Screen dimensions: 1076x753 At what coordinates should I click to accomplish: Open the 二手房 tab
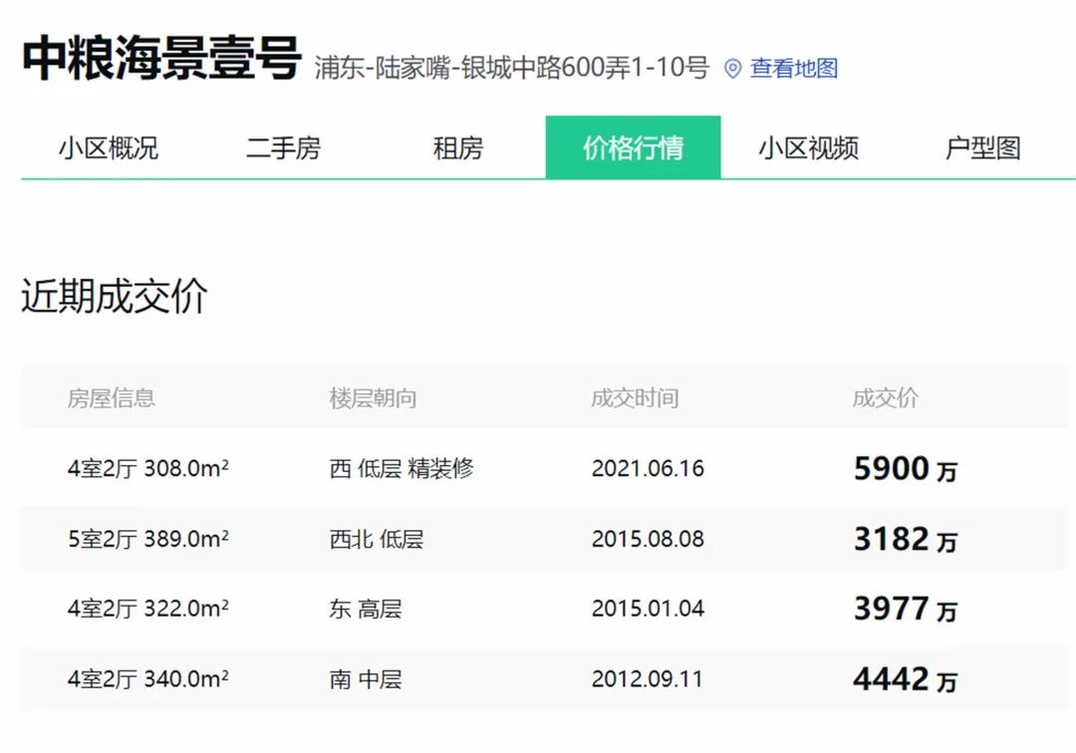283,148
